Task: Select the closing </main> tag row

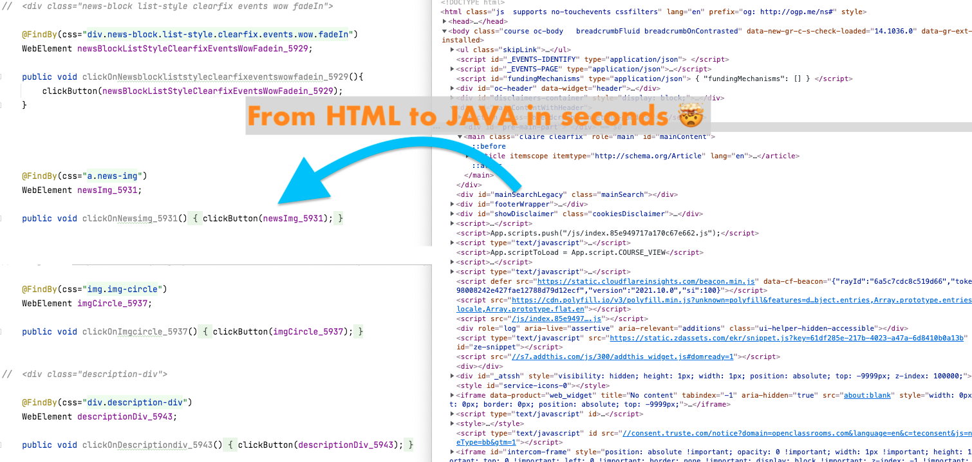Action: click(x=478, y=175)
